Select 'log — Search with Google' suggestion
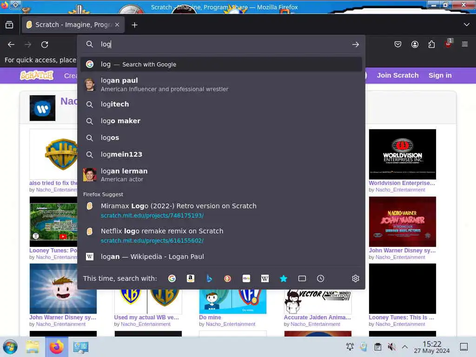The image size is (476, 357). pyautogui.click(x=221, y=64)
